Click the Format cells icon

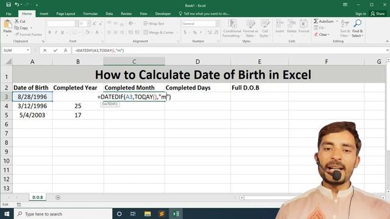pyautogui.click(x=303, y=24)
